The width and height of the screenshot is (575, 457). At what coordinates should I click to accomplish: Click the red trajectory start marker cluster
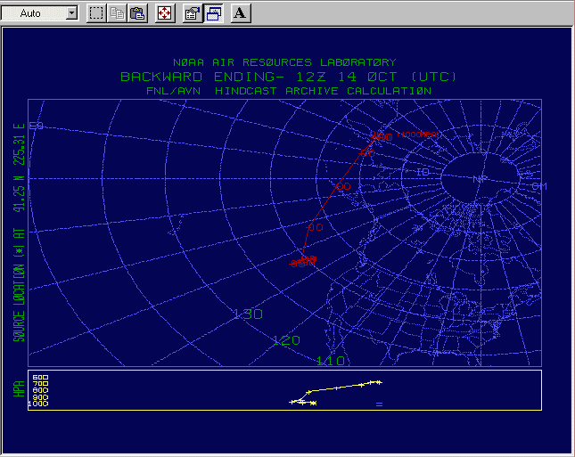pos(304,260)
